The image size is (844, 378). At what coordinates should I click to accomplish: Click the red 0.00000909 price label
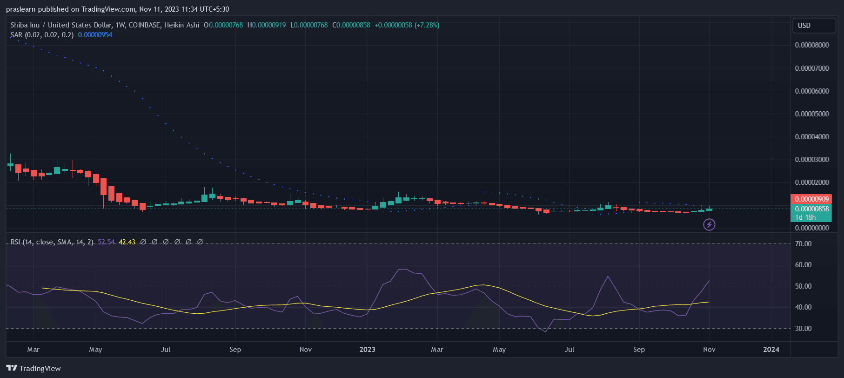point(811,199)
